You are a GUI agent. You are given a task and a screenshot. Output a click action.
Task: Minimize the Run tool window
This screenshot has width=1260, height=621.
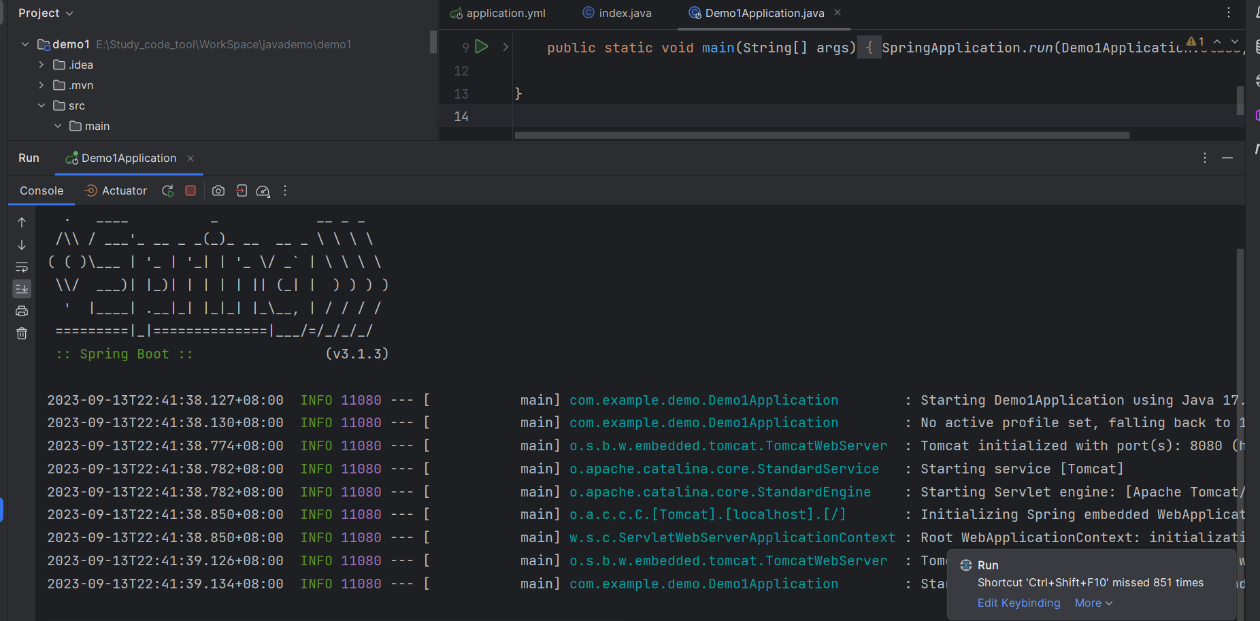tap(1227, 158)
